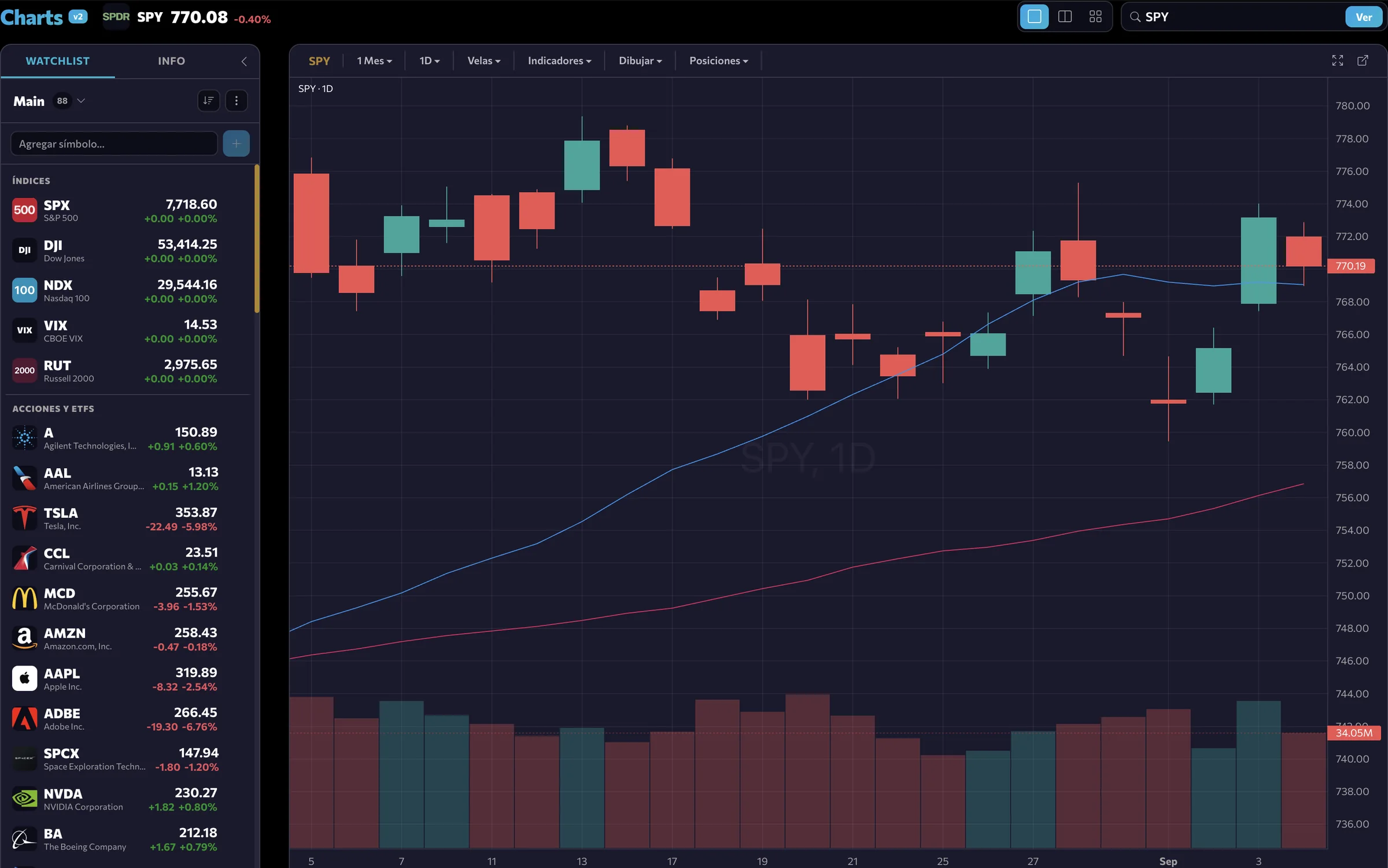Click the VIX logo badge
The image size is (1388, 868).
coord(24,330)
